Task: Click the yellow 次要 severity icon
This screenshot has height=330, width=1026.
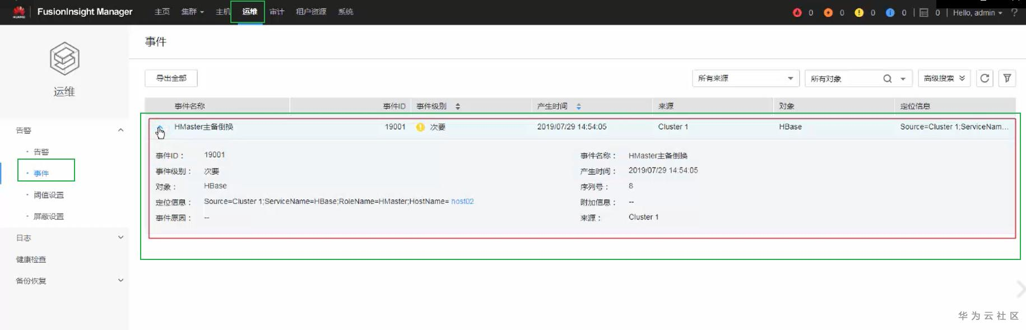Action: click(x=420, y=127)
